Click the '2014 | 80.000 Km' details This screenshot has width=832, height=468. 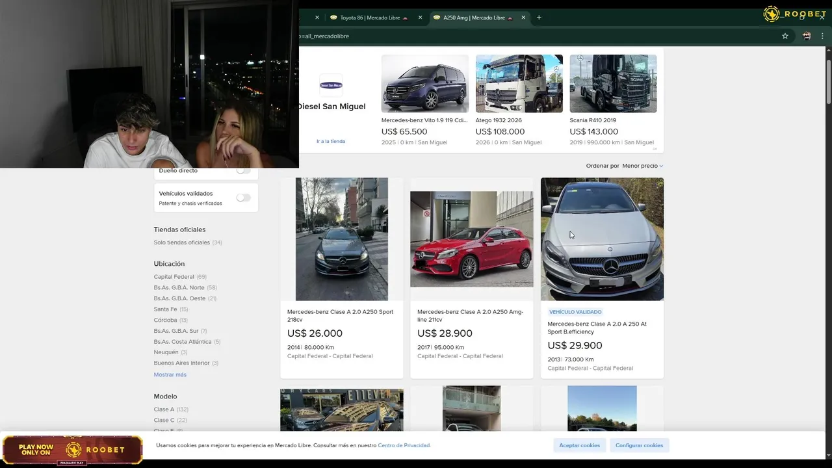click(311, 347)
